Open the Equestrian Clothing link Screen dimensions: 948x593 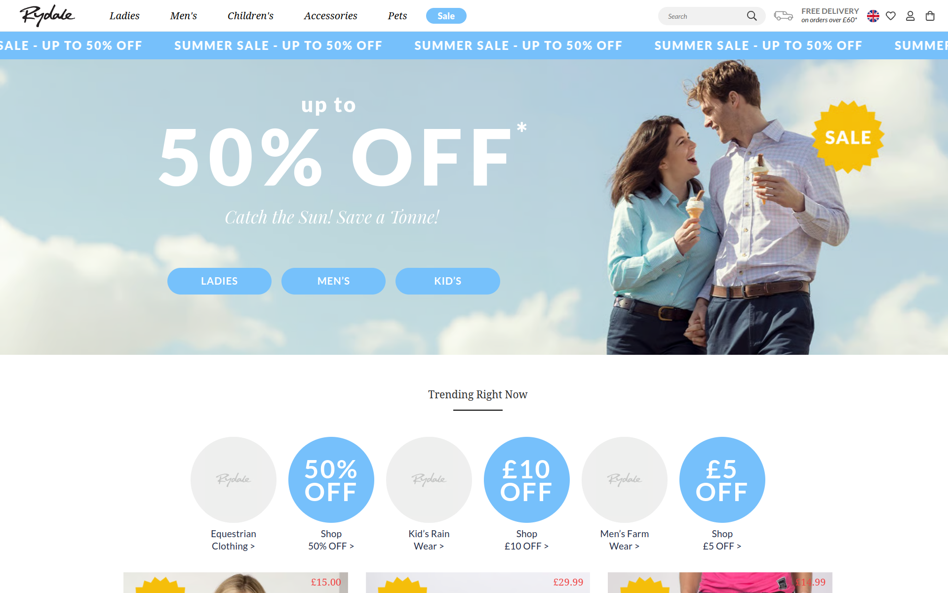click(x=234, y=540)
